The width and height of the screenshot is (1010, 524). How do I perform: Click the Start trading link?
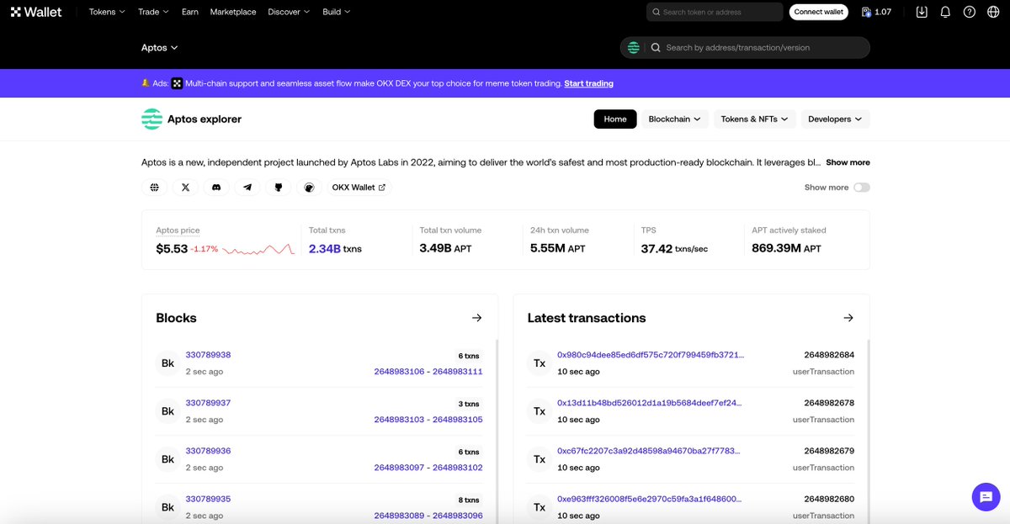588,83
